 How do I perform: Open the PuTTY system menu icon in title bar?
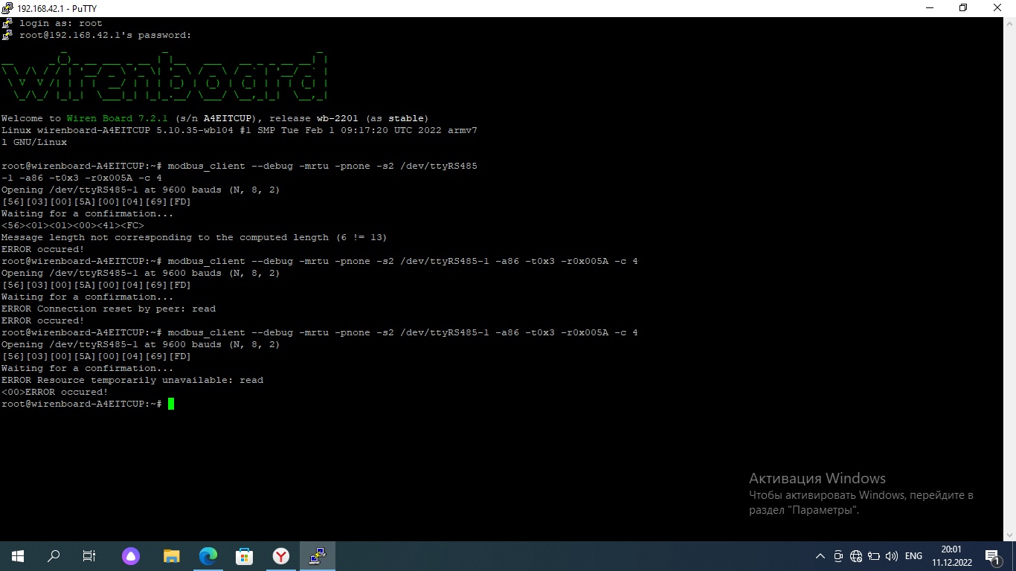[x=8, y=8]
